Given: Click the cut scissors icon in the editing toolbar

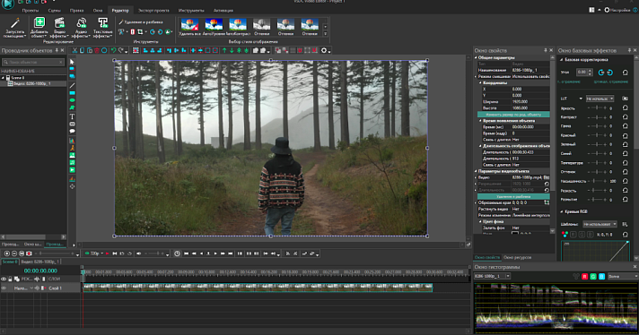Looking at the screenshot, I should (x=74, y=50).
